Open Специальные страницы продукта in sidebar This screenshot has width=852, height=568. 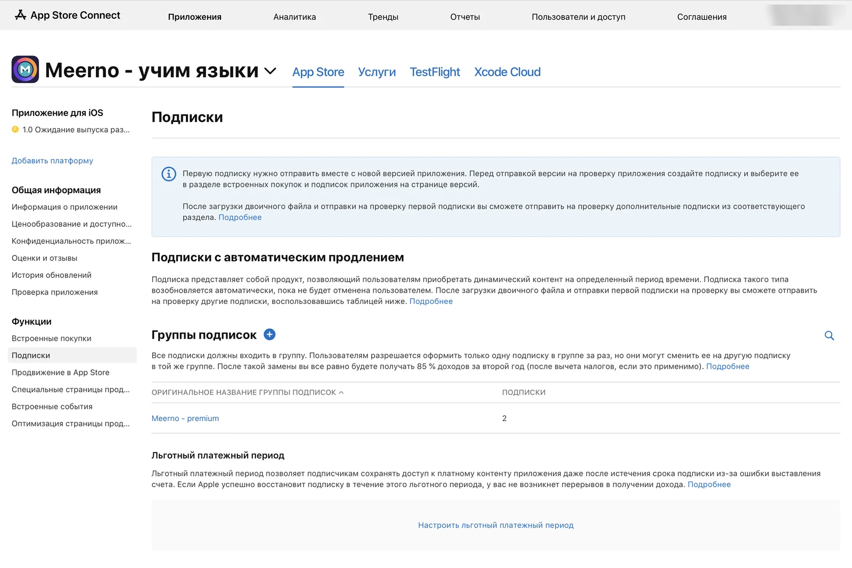(71, 390)
